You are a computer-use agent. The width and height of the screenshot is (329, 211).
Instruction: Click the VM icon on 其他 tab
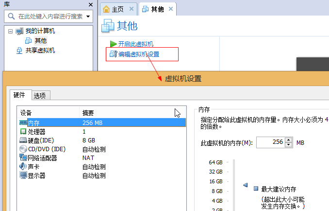[x=145, y=9]
